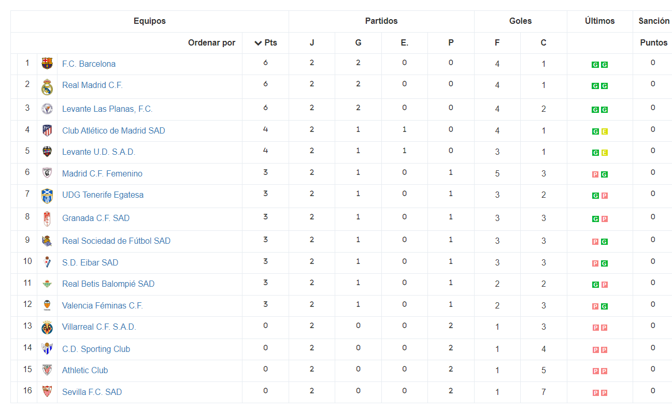The width and height of the screenshot is (672, 412).
Task: Click Barcelona's first green G result badge
Action: click(x=595, y=65)
